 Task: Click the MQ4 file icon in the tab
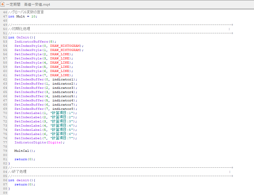pos(3,4)
